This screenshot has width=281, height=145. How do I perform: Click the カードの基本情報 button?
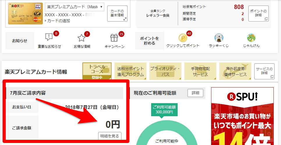point(117,13)
